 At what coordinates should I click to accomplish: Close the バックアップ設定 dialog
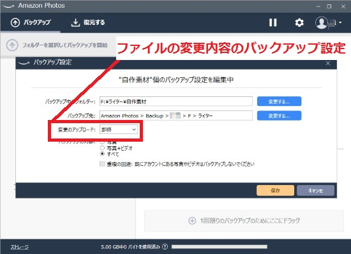pos(328,63)
